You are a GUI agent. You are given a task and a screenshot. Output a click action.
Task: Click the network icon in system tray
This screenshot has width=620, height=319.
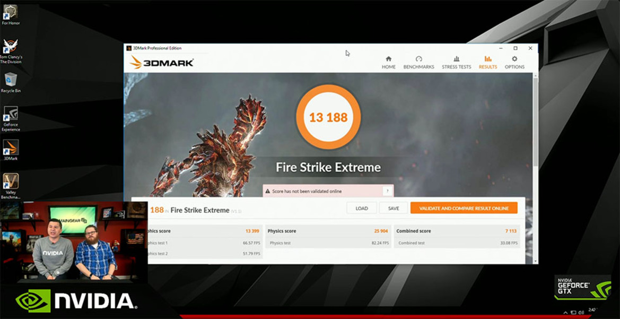click(574, 313)
